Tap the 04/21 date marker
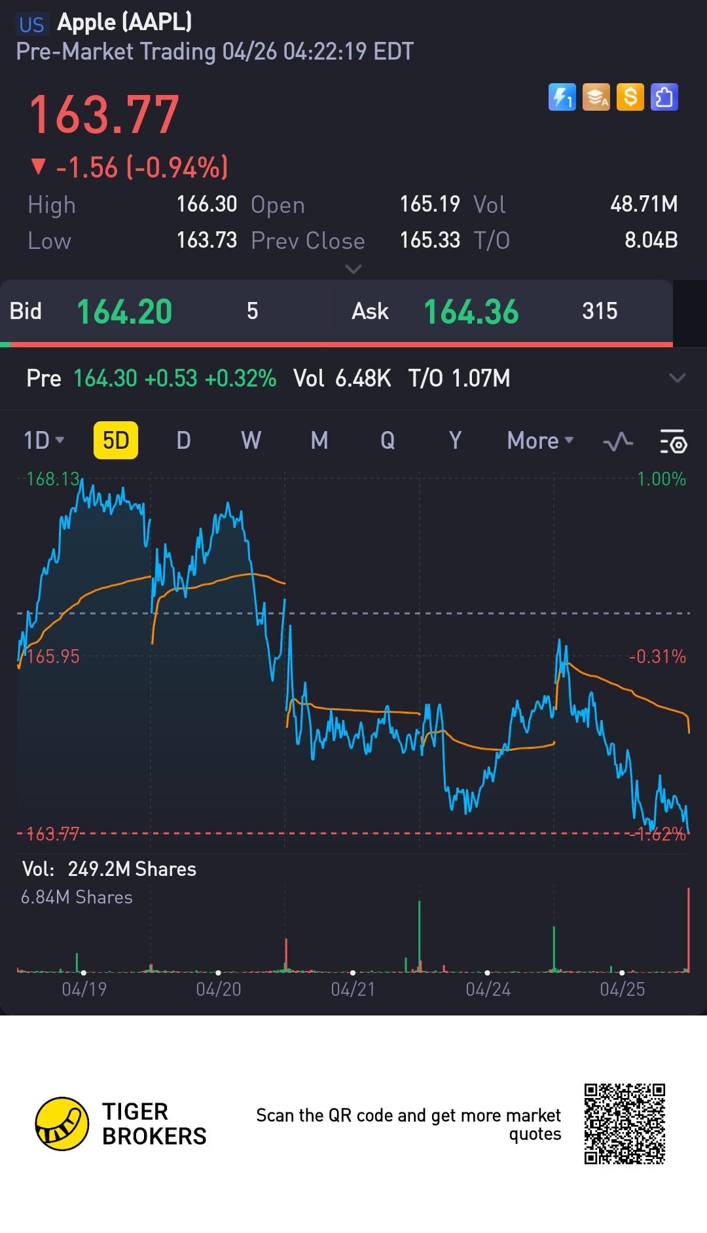This screenshot has width=707, height=1233. click(353, 989)
